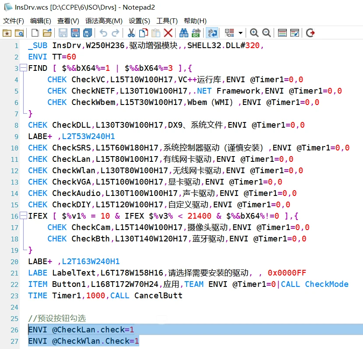
Task: Copy the selected text
Action: tap(144, 33)
